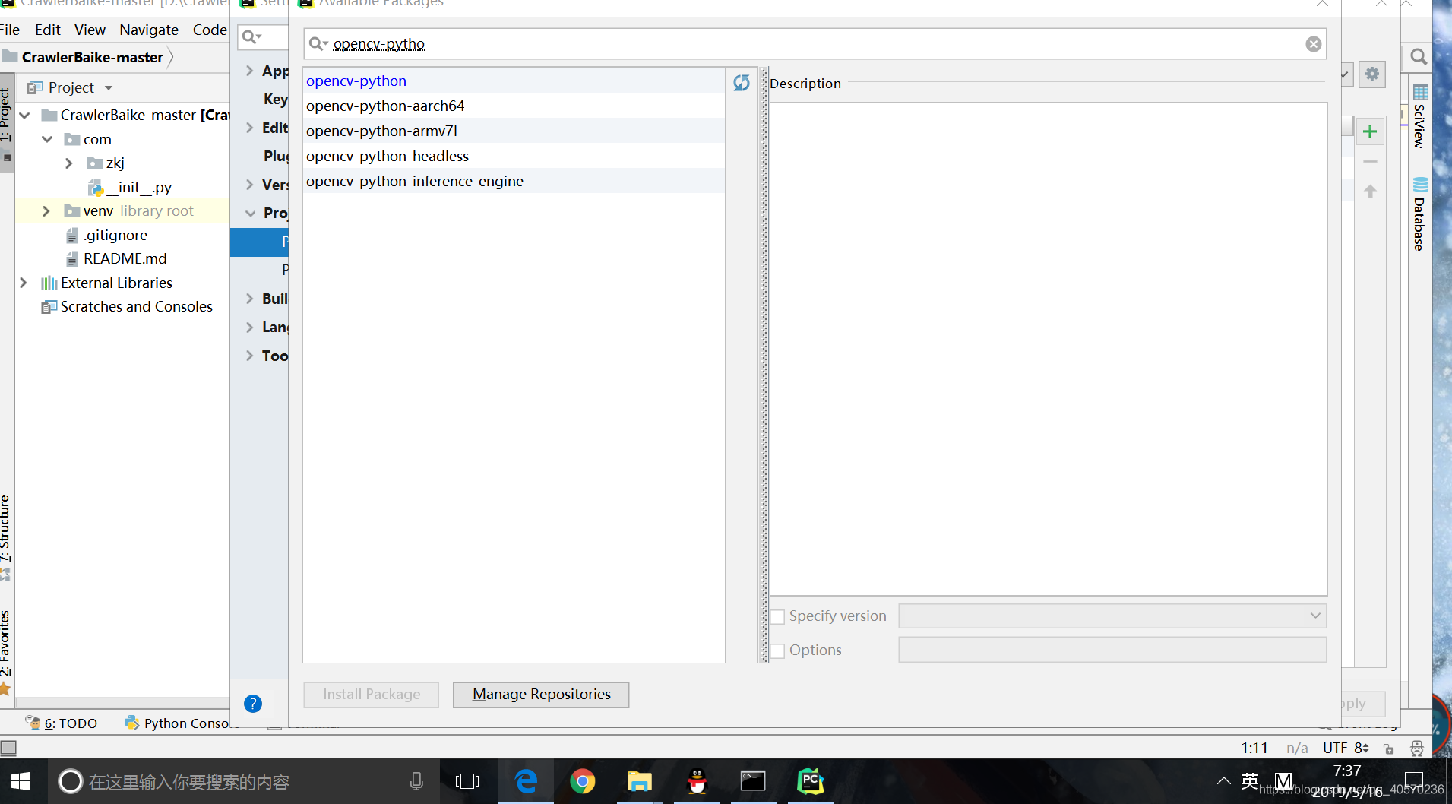Open the Navigate menu
Viewport: 1452px width, 804px height.
coord(148,30)
